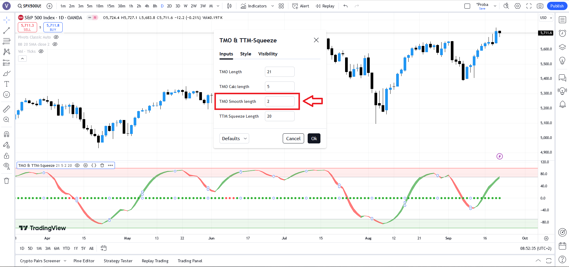This screenshot has width=569, height=267.
Task: Open the emoji icons tool
Action: [x=7, y=95]
